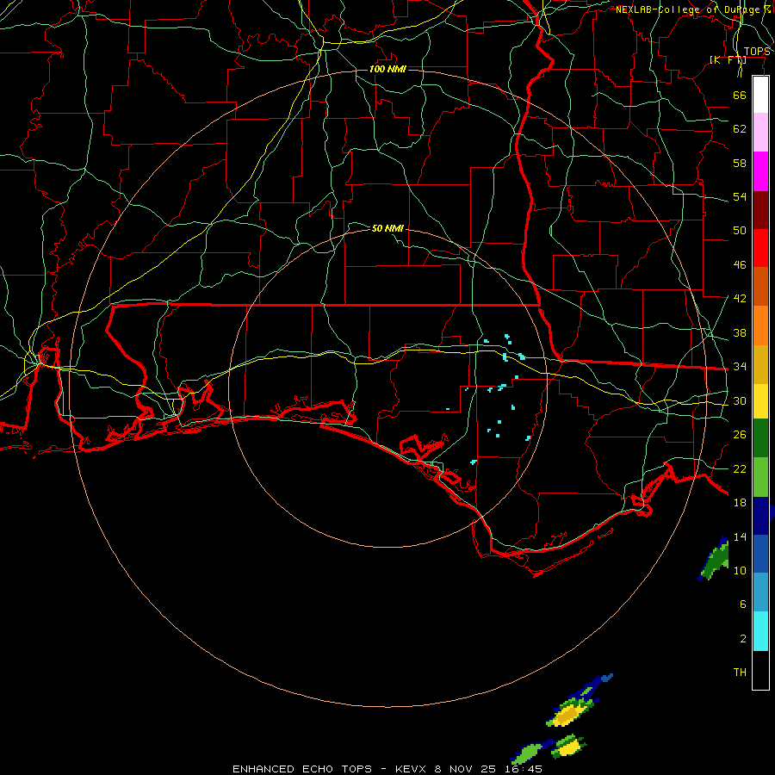Click the dark orange legend band near 42
Image resolution: width=775 pixels, height=775 pixels.
pos(760,286)
